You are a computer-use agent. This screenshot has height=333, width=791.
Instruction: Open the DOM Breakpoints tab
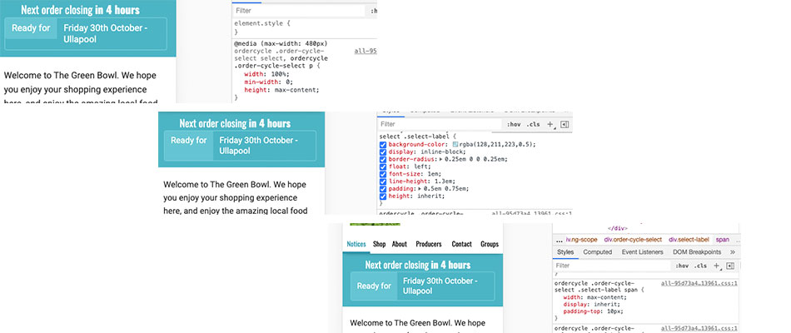pos(697,251)
